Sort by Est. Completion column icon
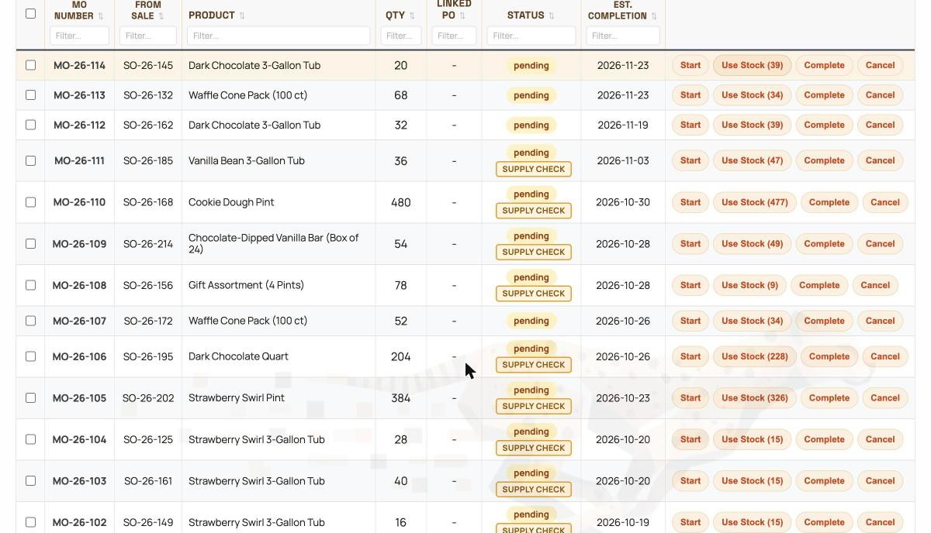931x533 pixels. click(654, 16)
